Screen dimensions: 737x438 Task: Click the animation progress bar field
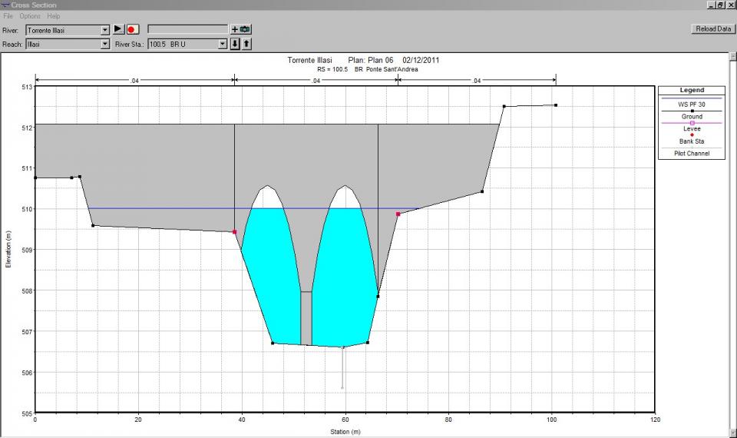click(x=187, y=29)
